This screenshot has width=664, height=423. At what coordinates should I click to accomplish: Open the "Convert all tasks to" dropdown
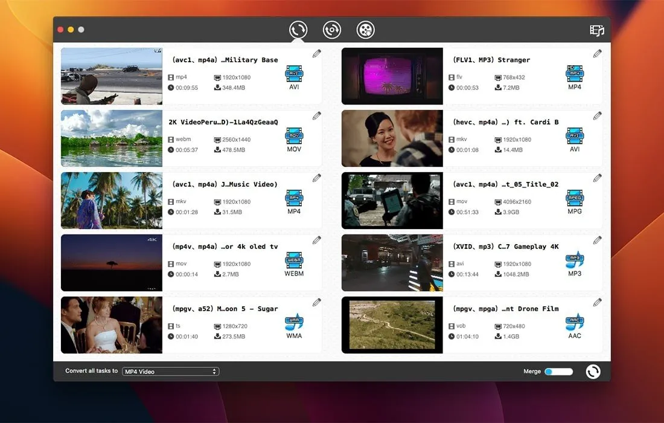tap(170, 371)
